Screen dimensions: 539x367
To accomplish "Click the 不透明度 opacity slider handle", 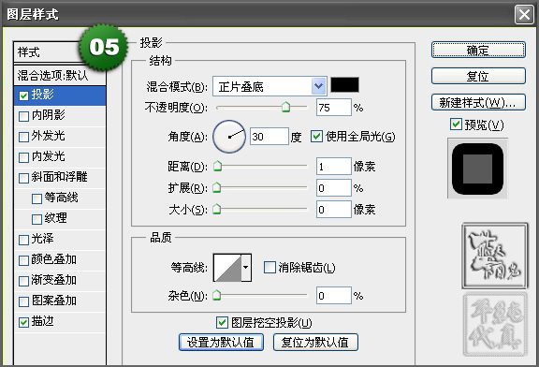I will 285,107.
